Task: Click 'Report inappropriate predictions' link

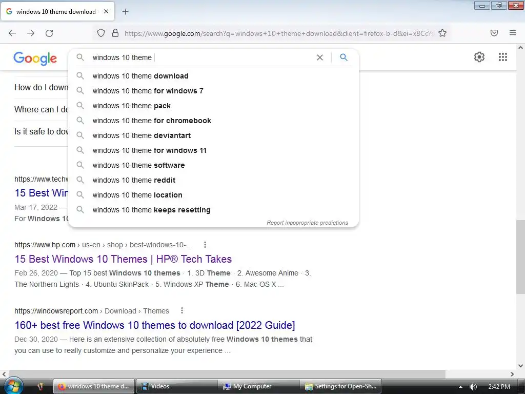Action: click(308, 223)
